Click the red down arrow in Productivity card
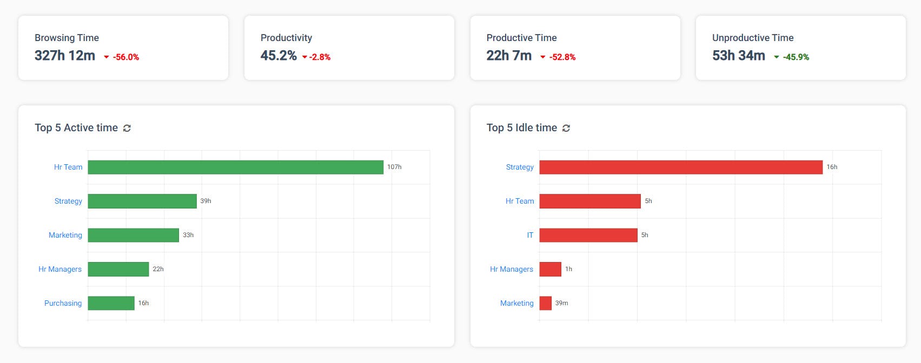921x363 pixels. 304,57
